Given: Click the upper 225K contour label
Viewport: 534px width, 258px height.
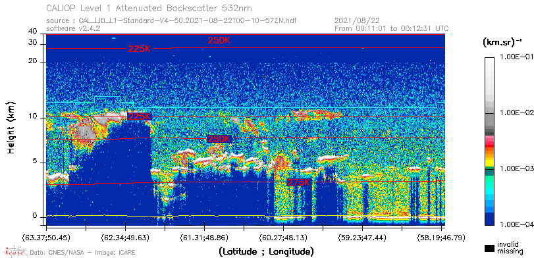Looking at the screenshot, I should [x=140, y=49].
